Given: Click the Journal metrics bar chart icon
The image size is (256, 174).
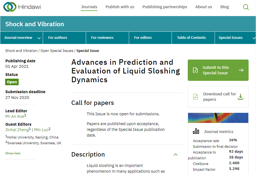Looking at the screenshot, I should [x=196, y=131].
